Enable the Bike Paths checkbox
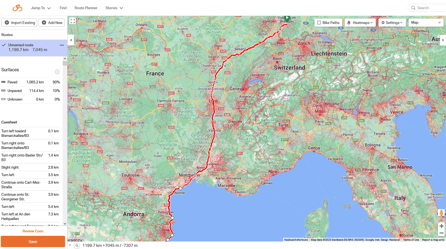This screenshot has width=446, height=249. pyautogui.click(x=319, y=23)
